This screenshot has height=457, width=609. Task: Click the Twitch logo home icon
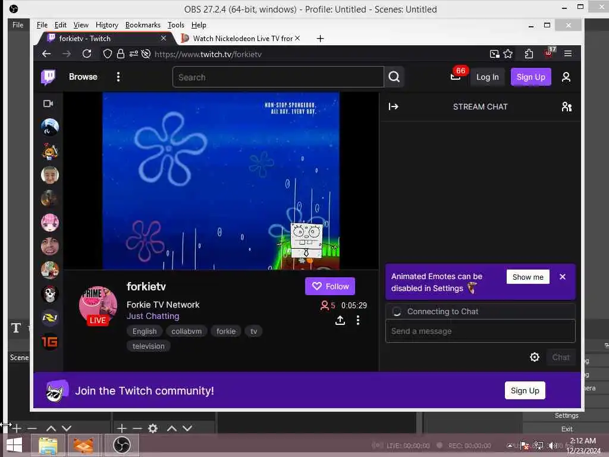(x=48, y=77)
